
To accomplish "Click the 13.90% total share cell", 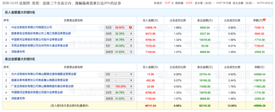I will tap(232, 106).
